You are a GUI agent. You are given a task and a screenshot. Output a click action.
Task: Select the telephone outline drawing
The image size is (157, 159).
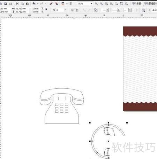62,106
